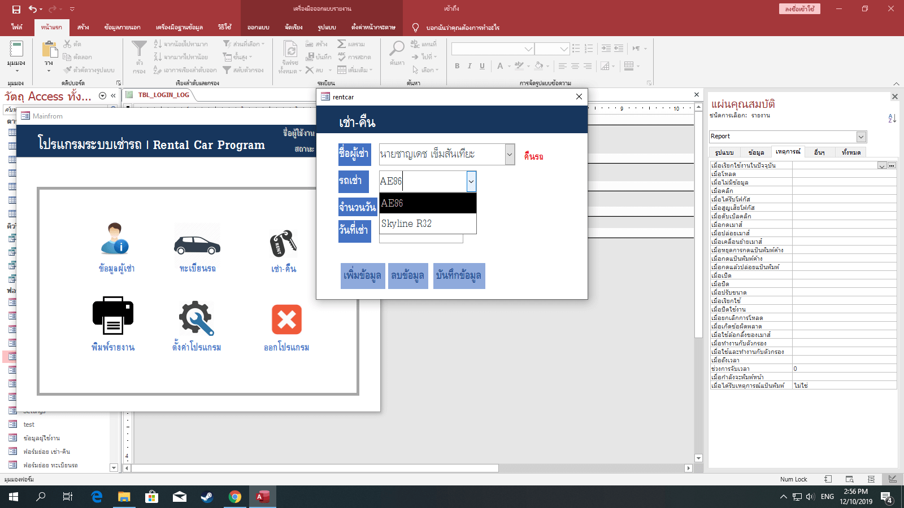Viewport: 904px width, 508px height.
Task: Toggle align text right
Action: point(588,66)
